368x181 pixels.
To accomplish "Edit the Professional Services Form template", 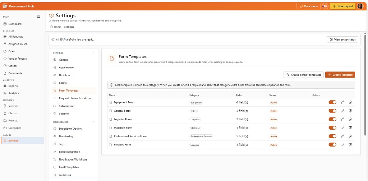I will tap(342, 136).
